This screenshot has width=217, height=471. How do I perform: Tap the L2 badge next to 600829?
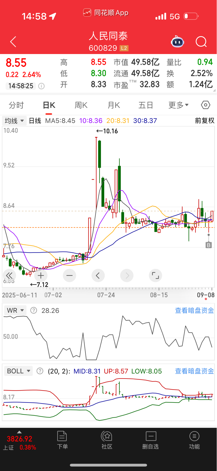pos(124,48)
